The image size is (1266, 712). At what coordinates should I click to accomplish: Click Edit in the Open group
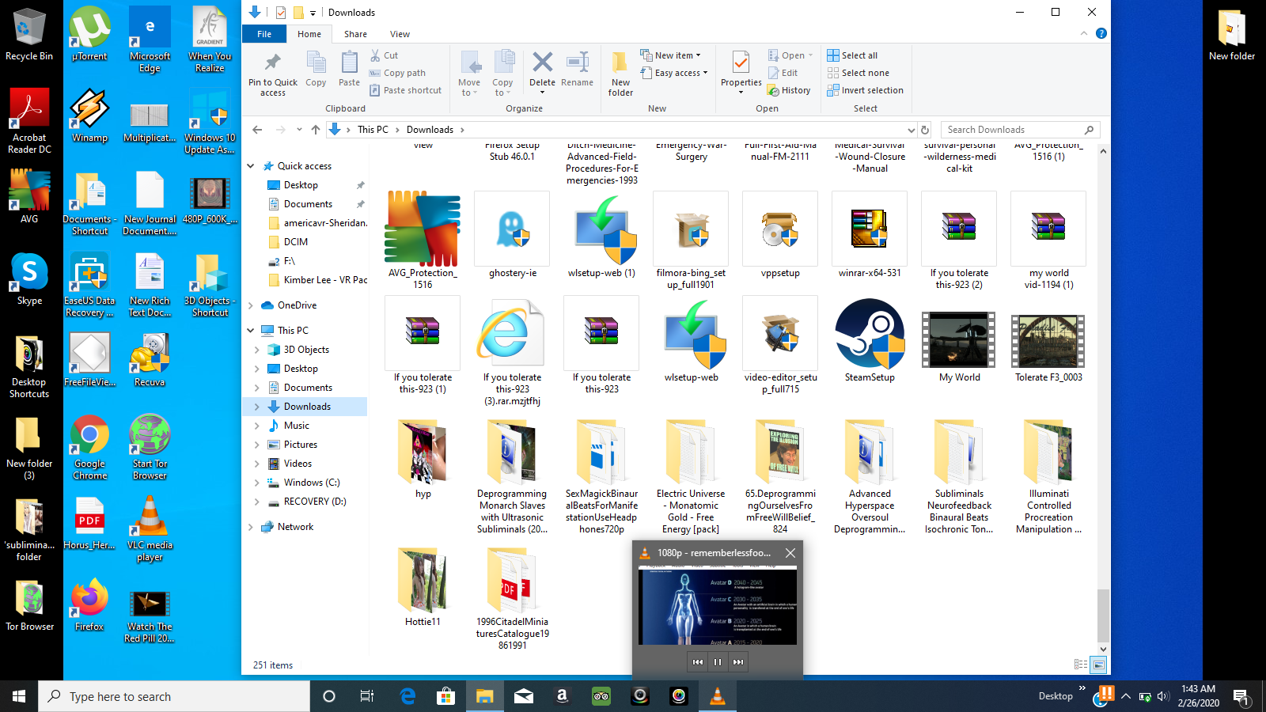coord(783,73)
